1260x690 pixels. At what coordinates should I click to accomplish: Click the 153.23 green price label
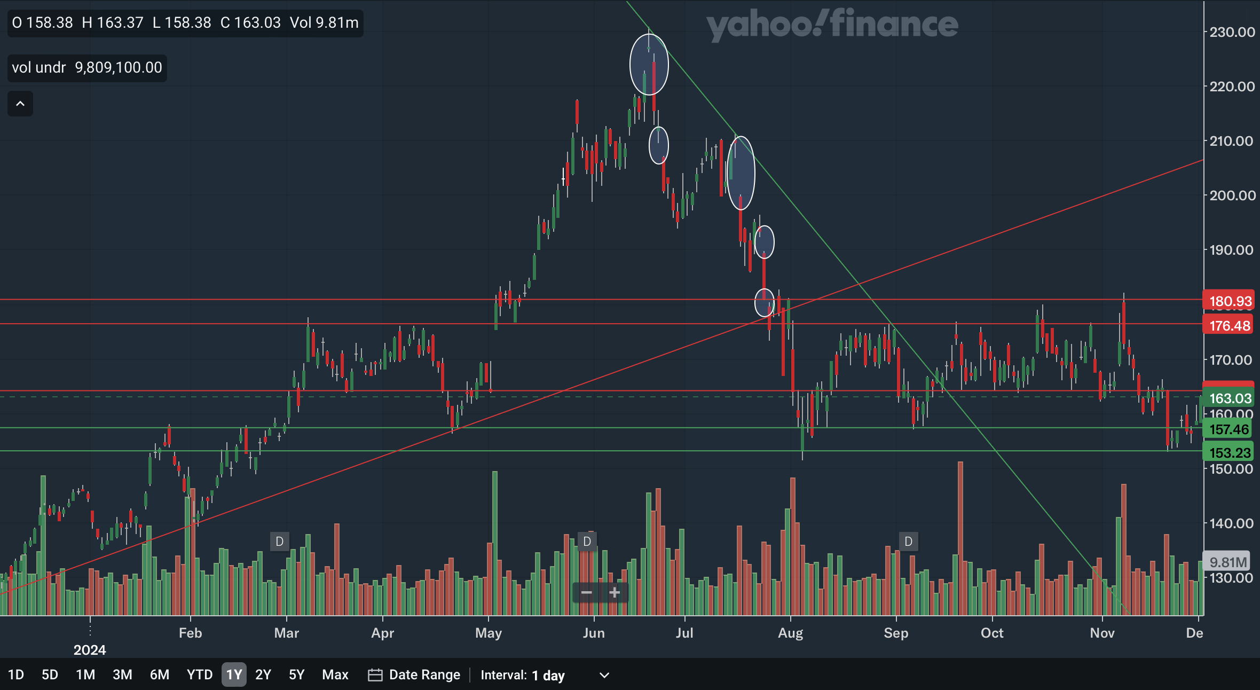[1230, 453]
